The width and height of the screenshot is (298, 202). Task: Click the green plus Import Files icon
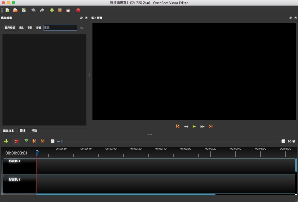click(52, 10)
